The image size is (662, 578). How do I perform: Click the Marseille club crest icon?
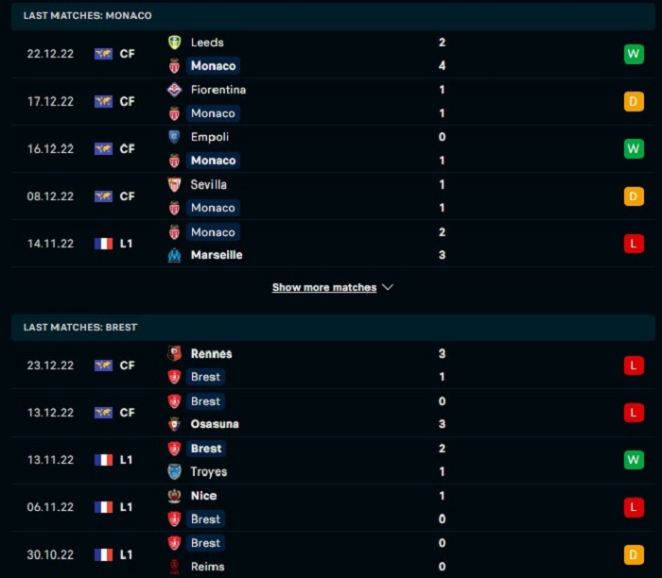[174, 255]
